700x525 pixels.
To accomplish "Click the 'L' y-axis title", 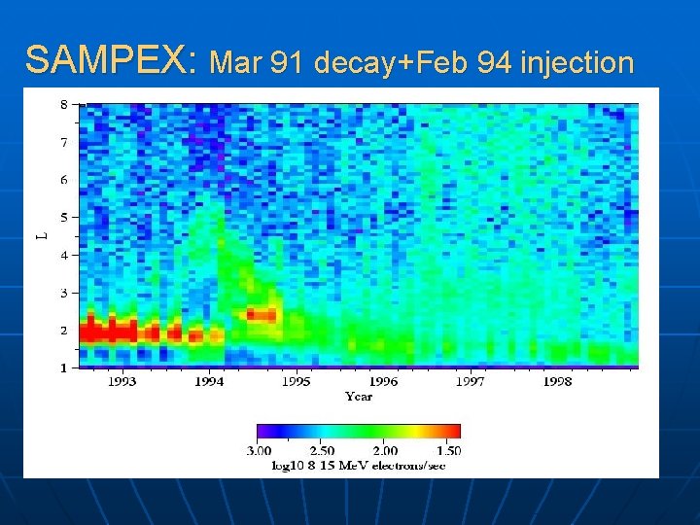I will [42, 235].
